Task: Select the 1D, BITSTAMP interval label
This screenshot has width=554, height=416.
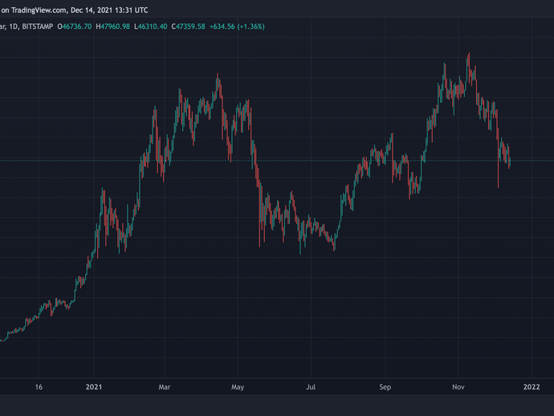Action: pyautogui.click(x=31, y=27)
